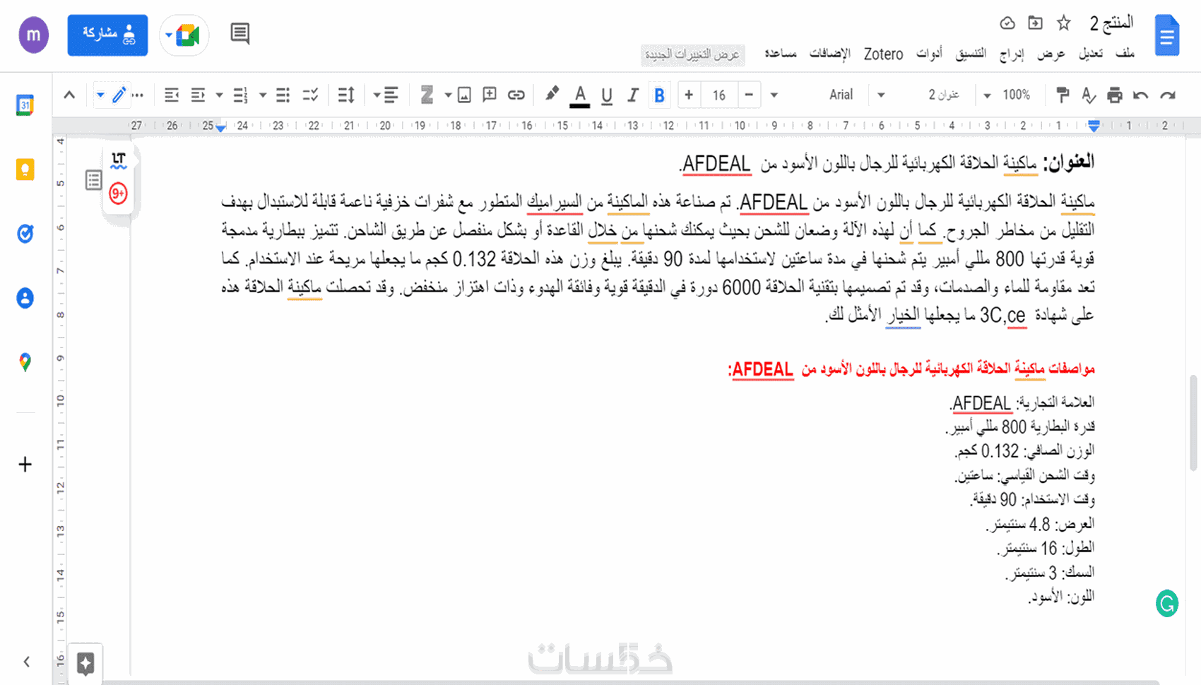This screenshot has width=1201, height=685.
Task: Star the document المنتج 2
Action: point(1063,23)
